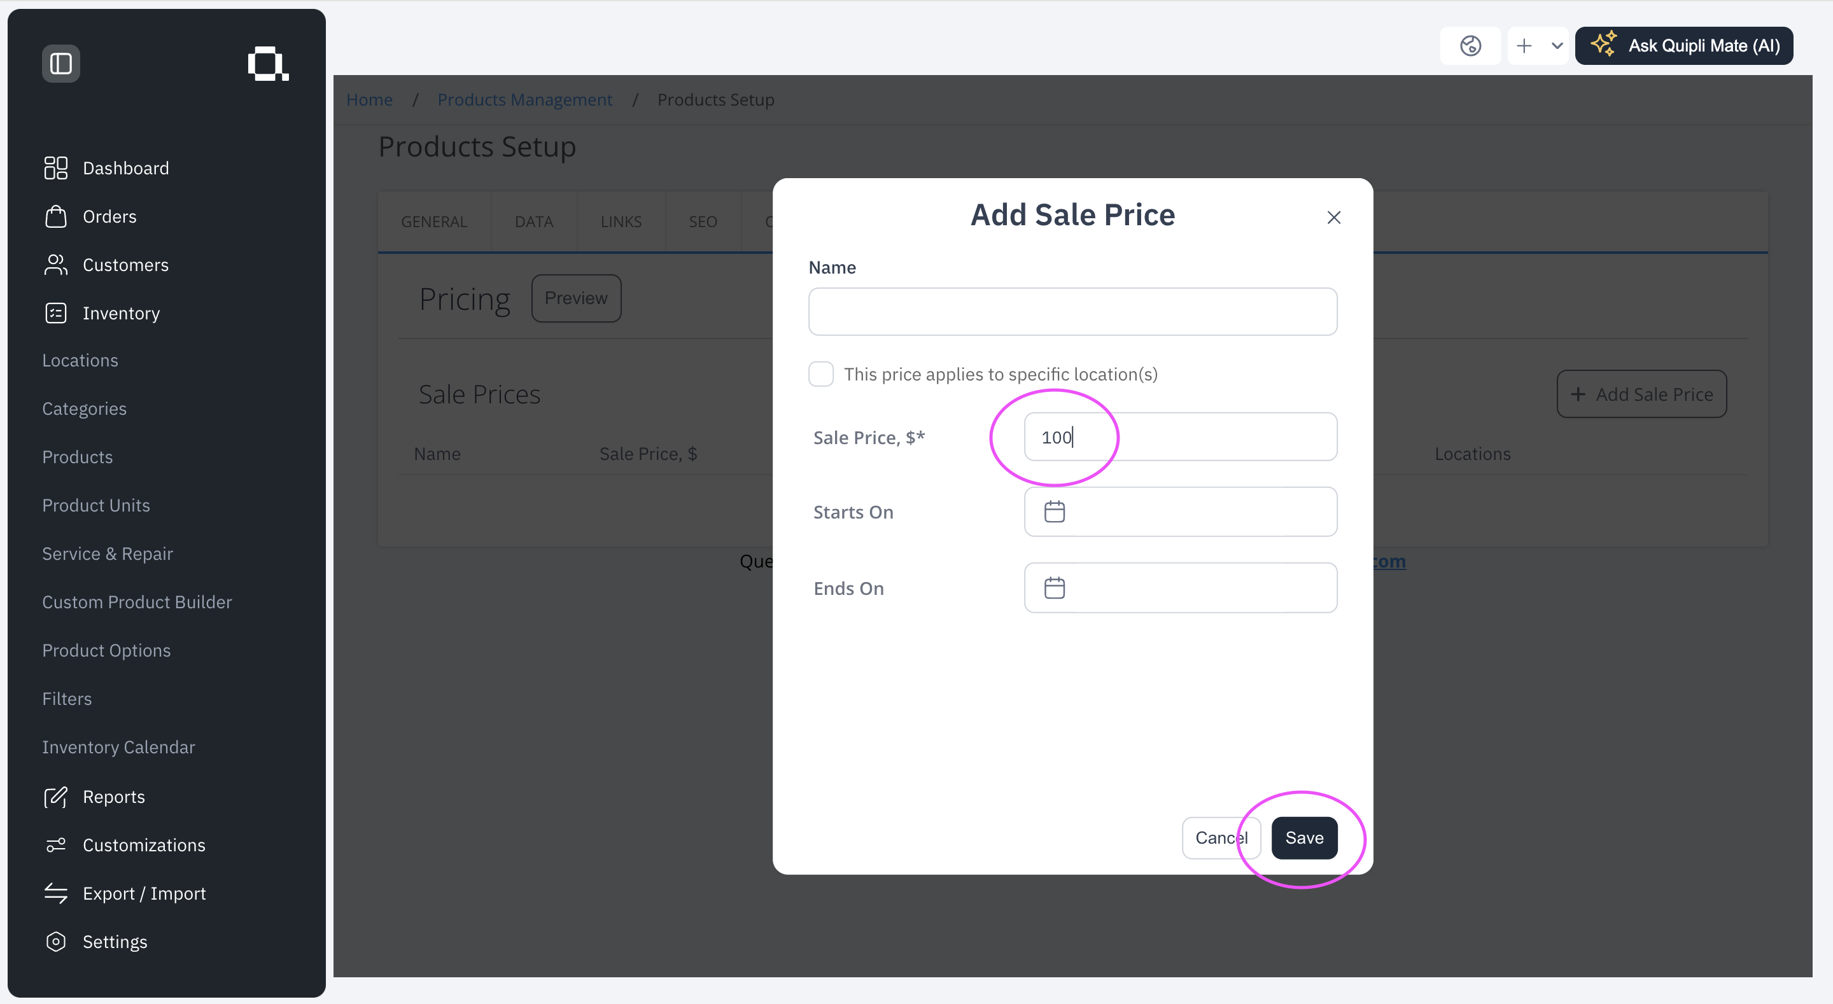Switch to the DATA tab

[534, 222]
